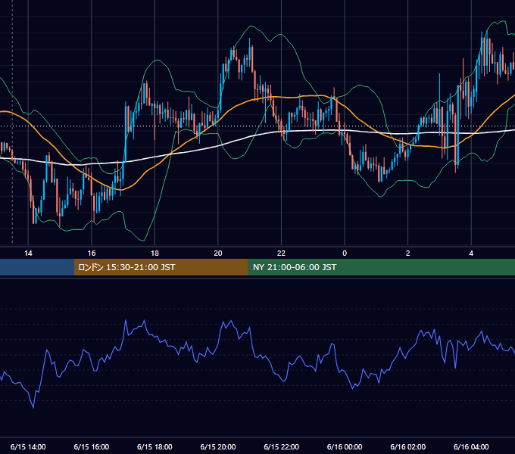This screenshot has width=515, height=454.
Task: Select the London 15:30-21:00 JST session band
Action: [161, 267]
